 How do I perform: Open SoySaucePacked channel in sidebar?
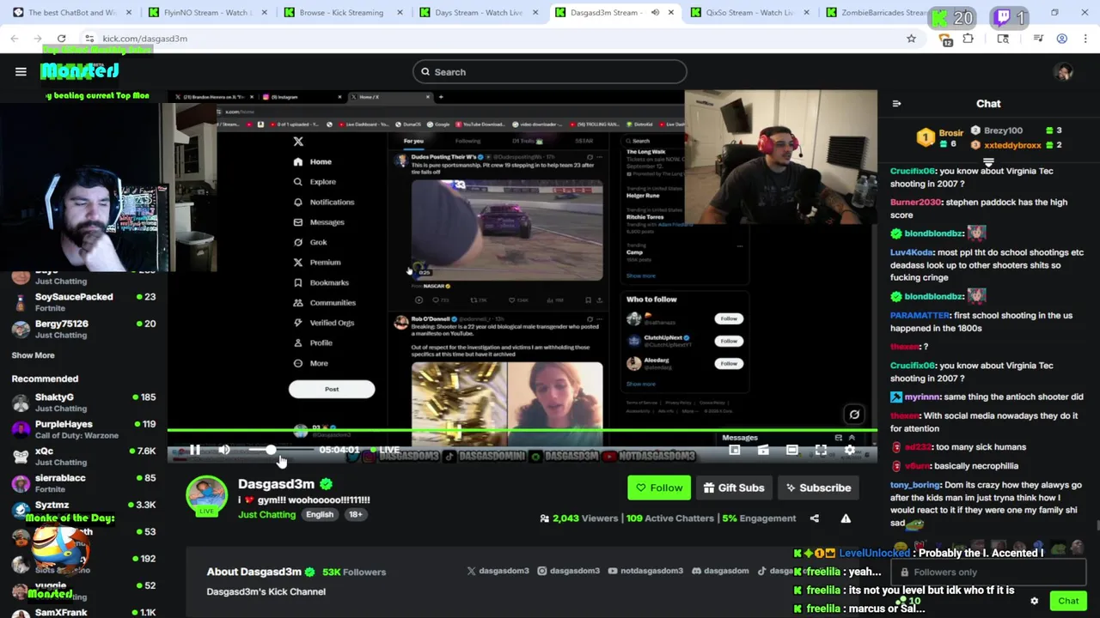[83, 302]
